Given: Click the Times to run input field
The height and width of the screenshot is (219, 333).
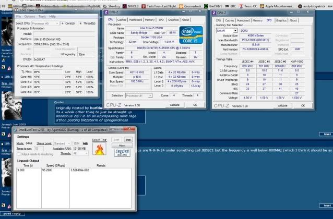Looking at the screenshot, I should pos(39,149).
